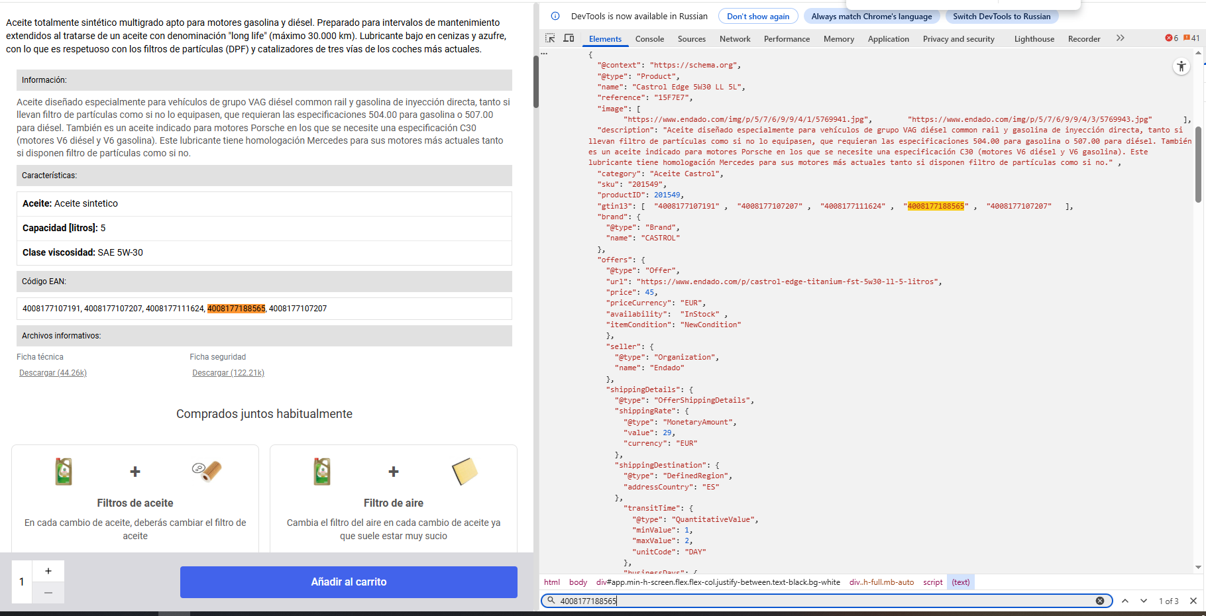Click the Archivos informativos section header

(264, 336)
